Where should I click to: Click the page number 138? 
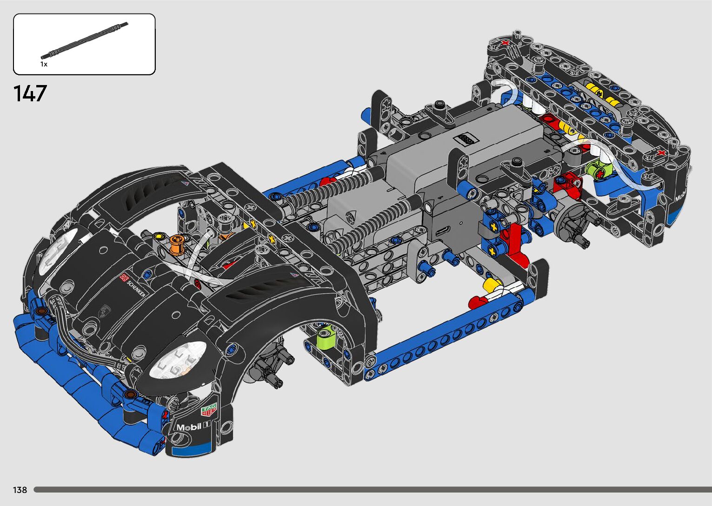click(20, 490)
